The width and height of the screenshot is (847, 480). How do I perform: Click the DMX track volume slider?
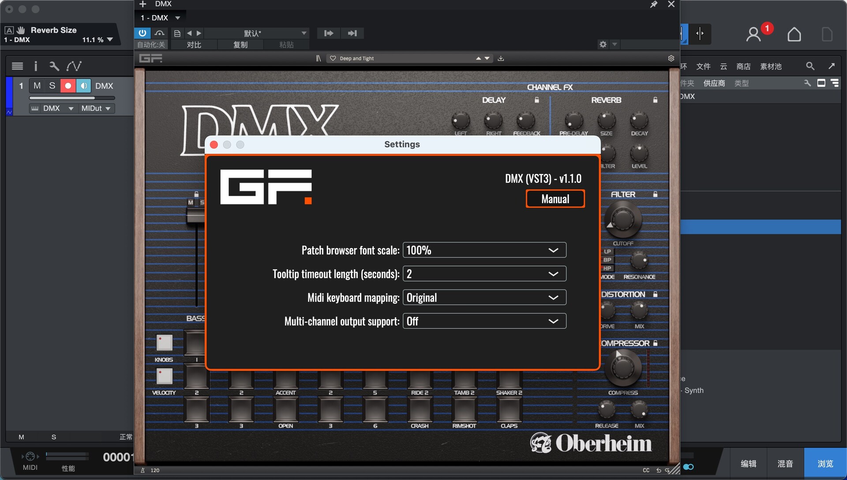pyautogui.click(x=72, y=98)
